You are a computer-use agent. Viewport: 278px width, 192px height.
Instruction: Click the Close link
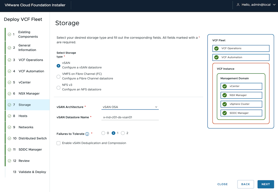coord(222,184)
